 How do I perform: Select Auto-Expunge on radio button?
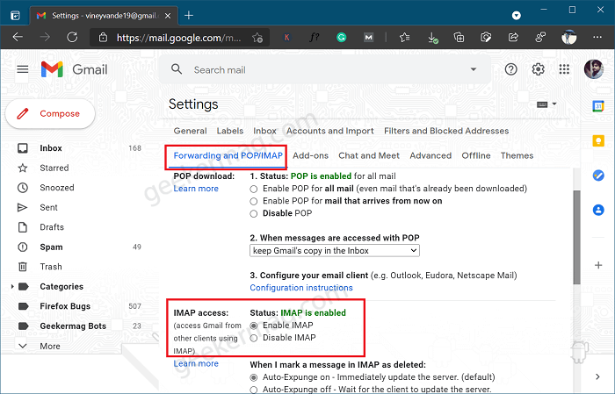pyautogui.click(x=254, y=377)
